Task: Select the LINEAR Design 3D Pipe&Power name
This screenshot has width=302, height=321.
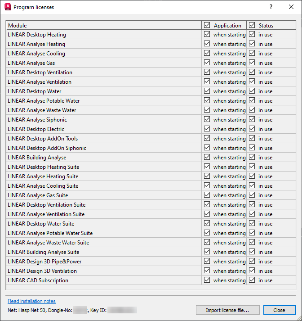Action: pos(44,262)
